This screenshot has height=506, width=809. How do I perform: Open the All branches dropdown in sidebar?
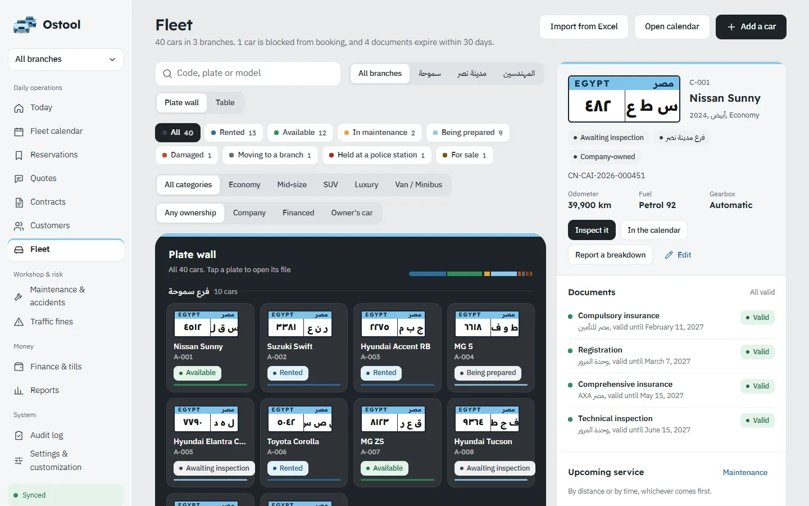(66, 60)
